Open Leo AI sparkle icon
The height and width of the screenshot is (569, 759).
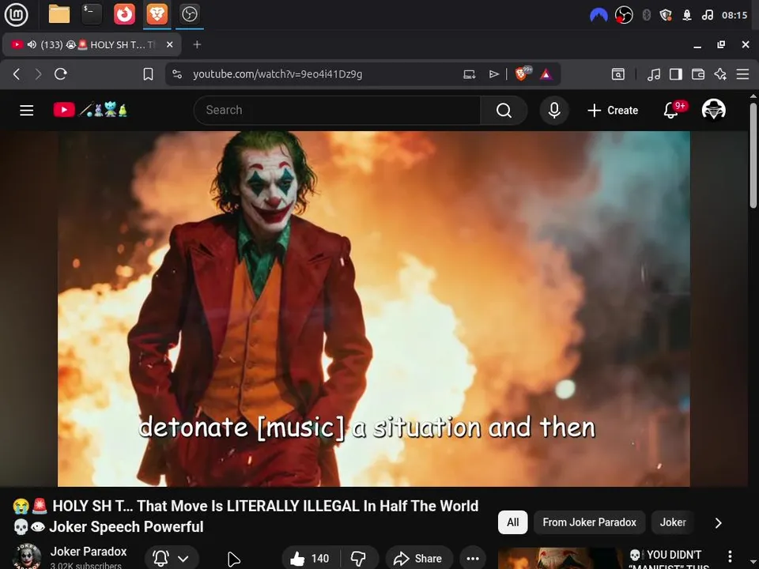(720, 74)
